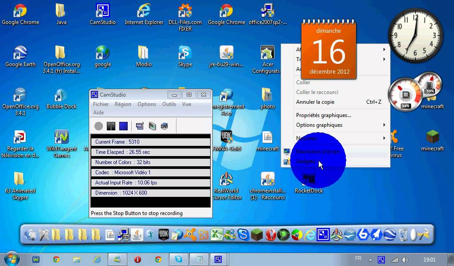Select the WildTangent Games desktop shortcut
This screenshot has height=266, width=454.
tap(61, 144)
